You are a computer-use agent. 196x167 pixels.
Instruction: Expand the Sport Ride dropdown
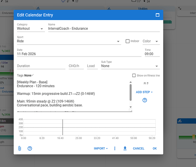coord(69,41)
